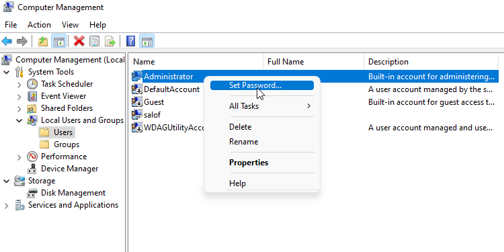Click the salof user account icon

tap(136, 115)
